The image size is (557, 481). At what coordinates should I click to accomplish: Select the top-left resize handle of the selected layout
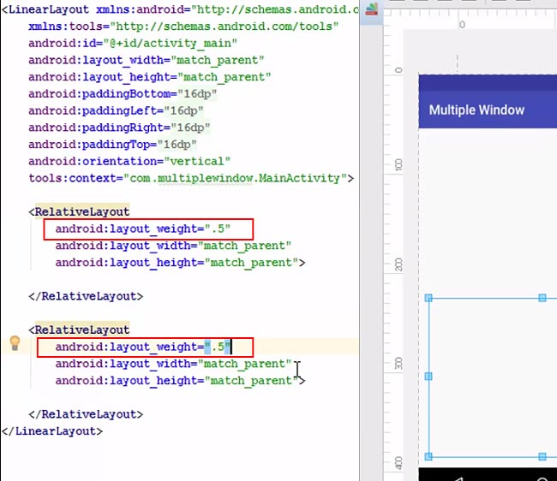(x=428, y=298)
